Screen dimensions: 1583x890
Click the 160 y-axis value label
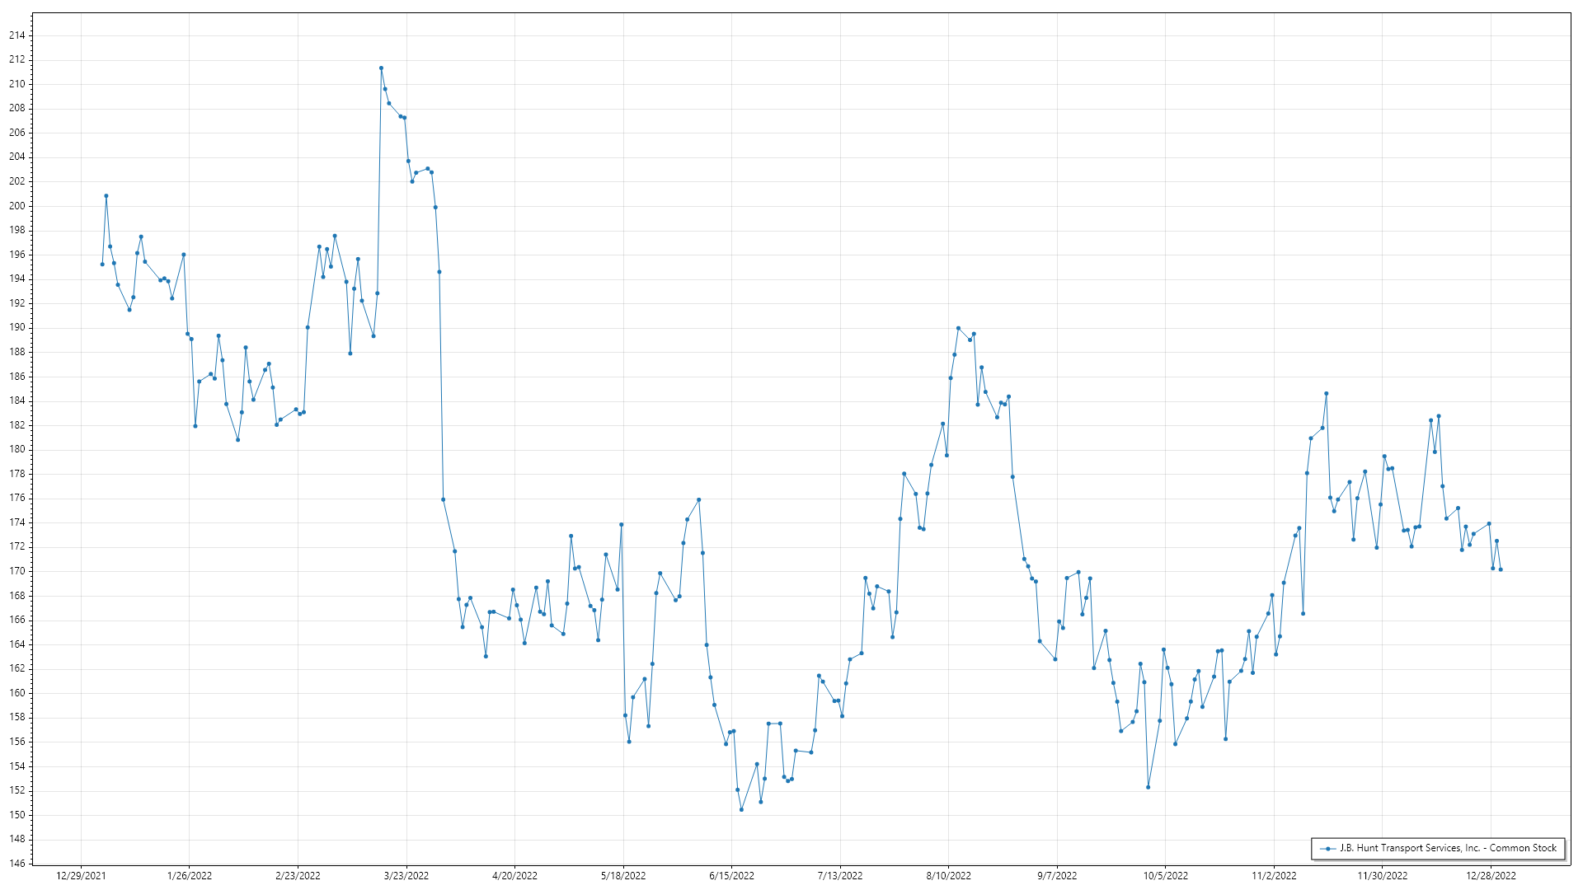(x=17, y=693)
